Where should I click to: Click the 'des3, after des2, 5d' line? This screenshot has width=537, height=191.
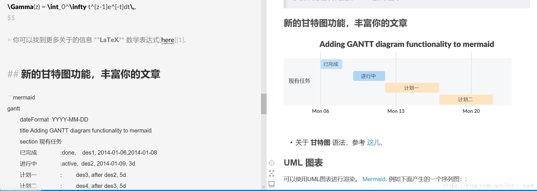73,175
